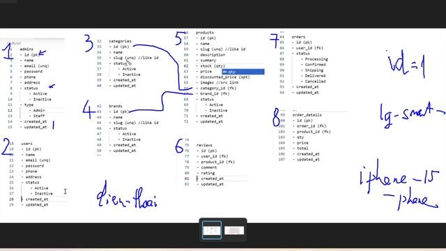Click the 'admins' table heading
Viewport: 446px width, 251px height.
click(26, 49)
